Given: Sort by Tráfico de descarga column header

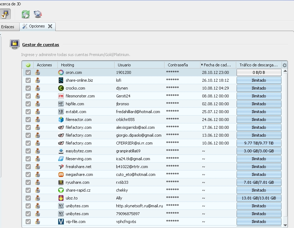Looking at the screenshot, I should [259, 65].
